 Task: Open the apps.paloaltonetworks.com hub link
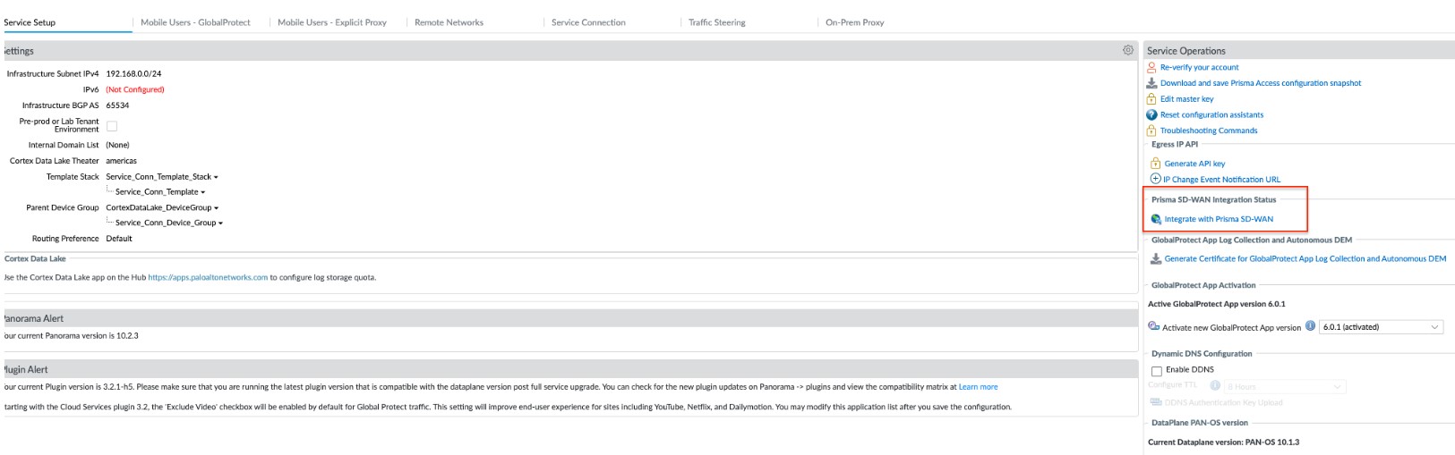(x=208, y=277)
